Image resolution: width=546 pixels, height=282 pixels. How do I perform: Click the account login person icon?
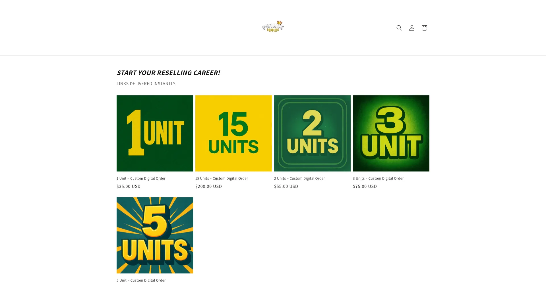click(411, 28)
